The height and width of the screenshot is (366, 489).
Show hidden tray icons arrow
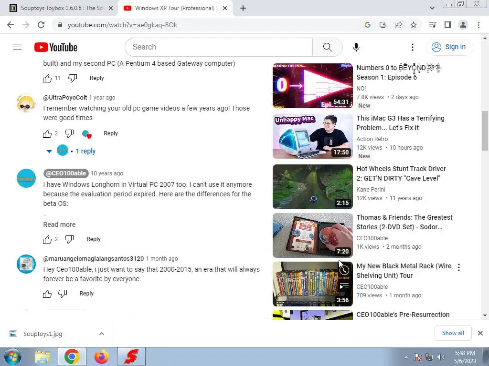tap(406, 357)
